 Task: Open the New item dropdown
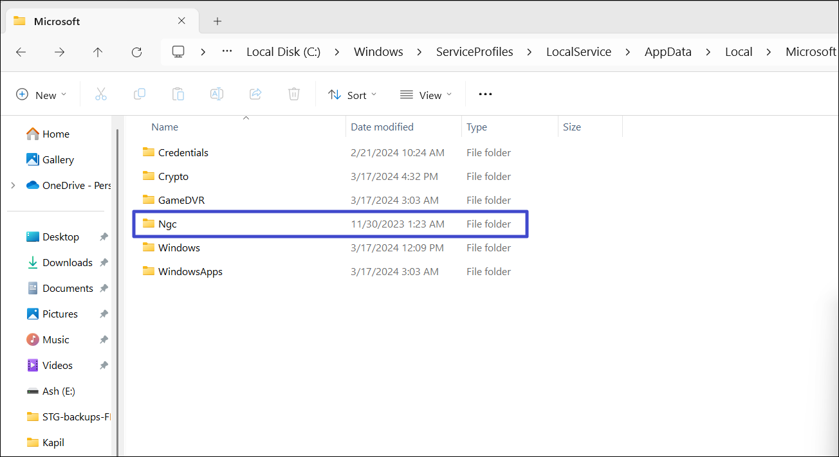(41, 94)
